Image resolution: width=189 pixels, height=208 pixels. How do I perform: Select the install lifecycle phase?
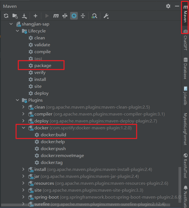40,79
